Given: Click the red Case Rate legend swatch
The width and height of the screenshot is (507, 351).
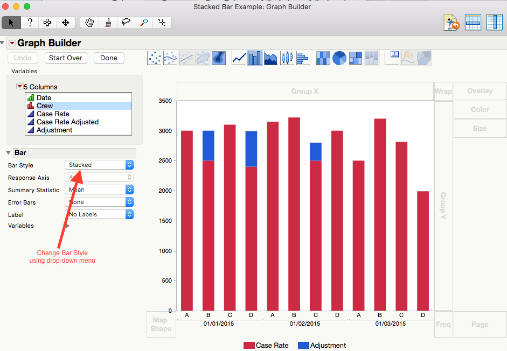Looking at the screenshot, I should 249,345.
